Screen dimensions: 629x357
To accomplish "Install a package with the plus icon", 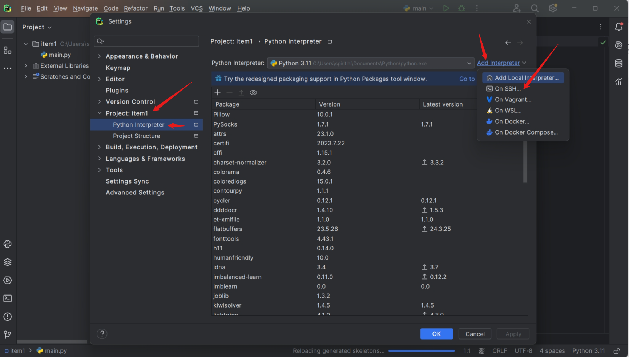I will 218,92.
